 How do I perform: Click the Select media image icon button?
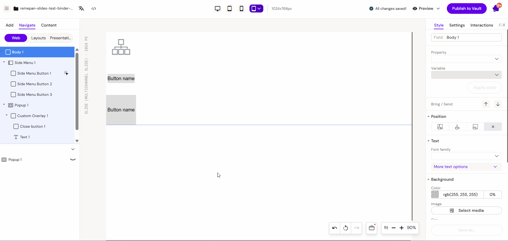(467, 210)
